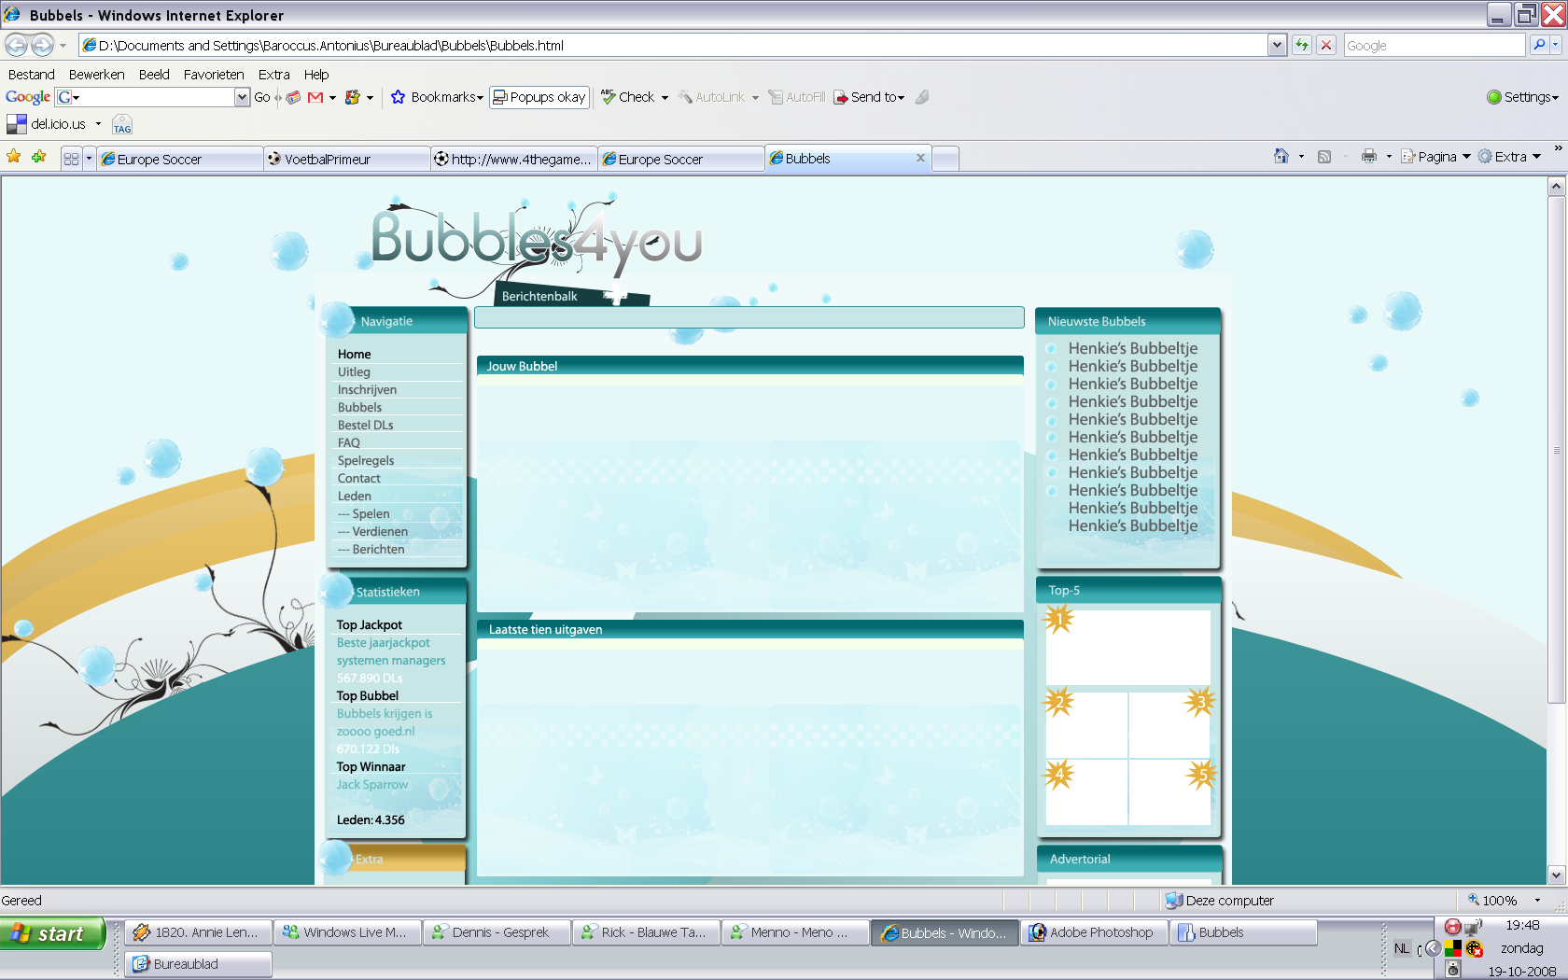Click the NL language indicator in taskbar
Image resolution: width=1568 pixels, height=980 pixels.
click(x=1402, y=948)
